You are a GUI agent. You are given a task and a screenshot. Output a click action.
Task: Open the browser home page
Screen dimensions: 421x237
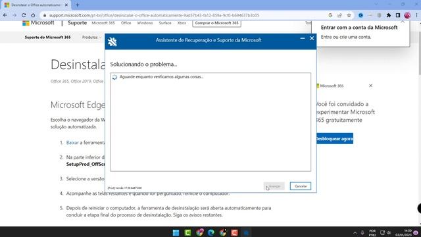pyautogui.click(x=33, y=15)
